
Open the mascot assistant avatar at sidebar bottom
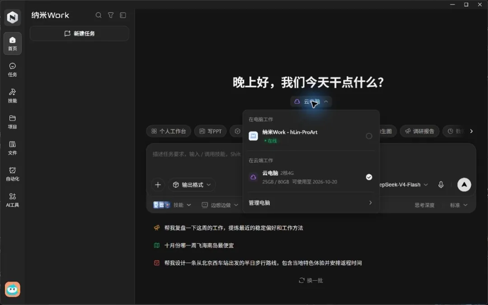pos(13,289)
